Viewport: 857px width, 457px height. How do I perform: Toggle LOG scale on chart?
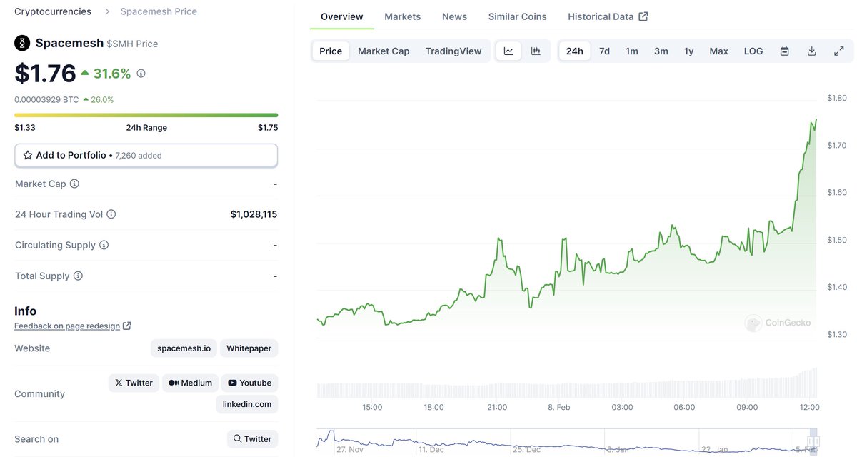click(x=753, y=51)
